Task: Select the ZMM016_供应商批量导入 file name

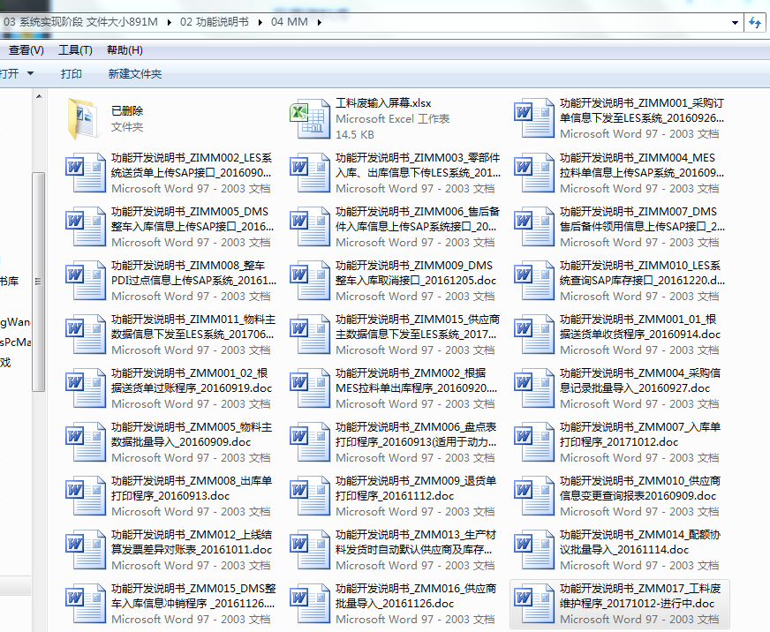Action: coord(416,596)
